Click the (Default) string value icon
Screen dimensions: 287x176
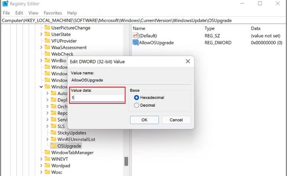[x=136, y=35]
